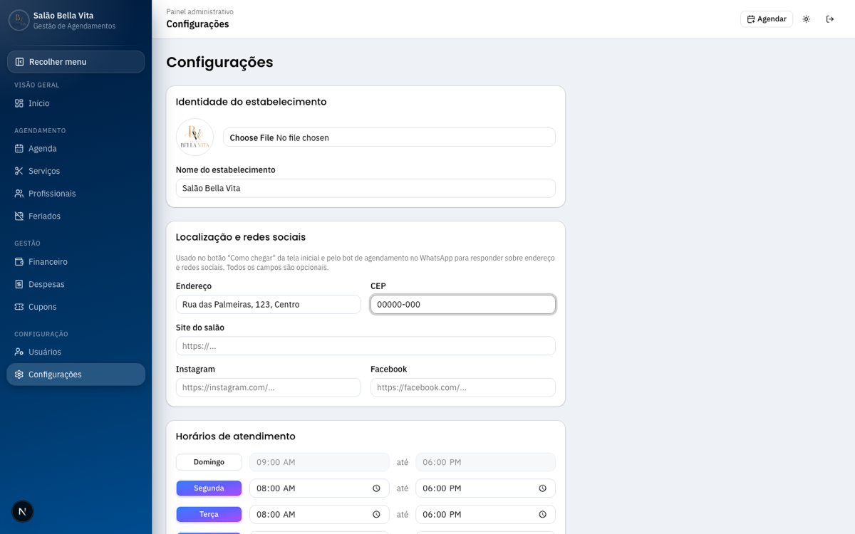855x534 pixels.
Task: Toggle the light/dark theme sun icon
Action: coord(807,19)
